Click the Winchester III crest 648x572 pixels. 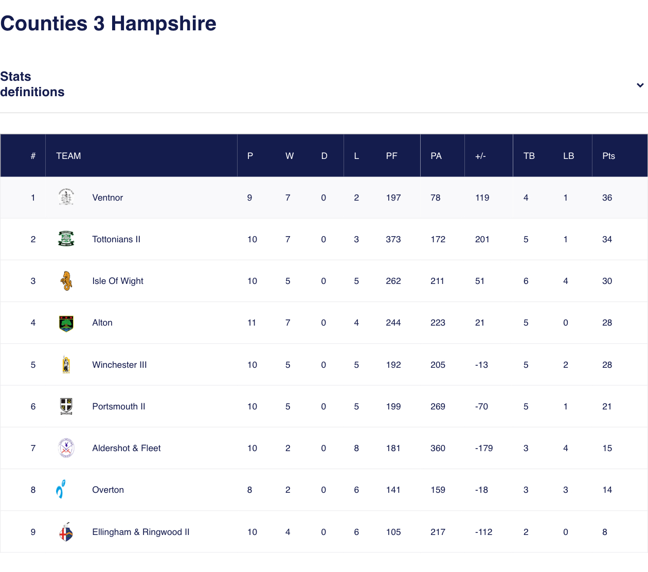pyautogui.click(x=66, y=364)
